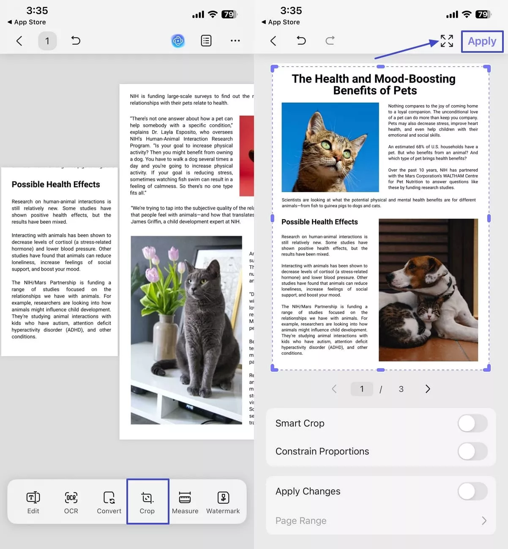Open the AI assistant icon
Viewport: 508px width, 549px height.
(178, 41)
